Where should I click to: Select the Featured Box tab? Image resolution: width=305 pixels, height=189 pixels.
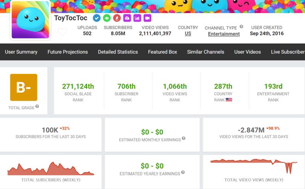[162, 52]
